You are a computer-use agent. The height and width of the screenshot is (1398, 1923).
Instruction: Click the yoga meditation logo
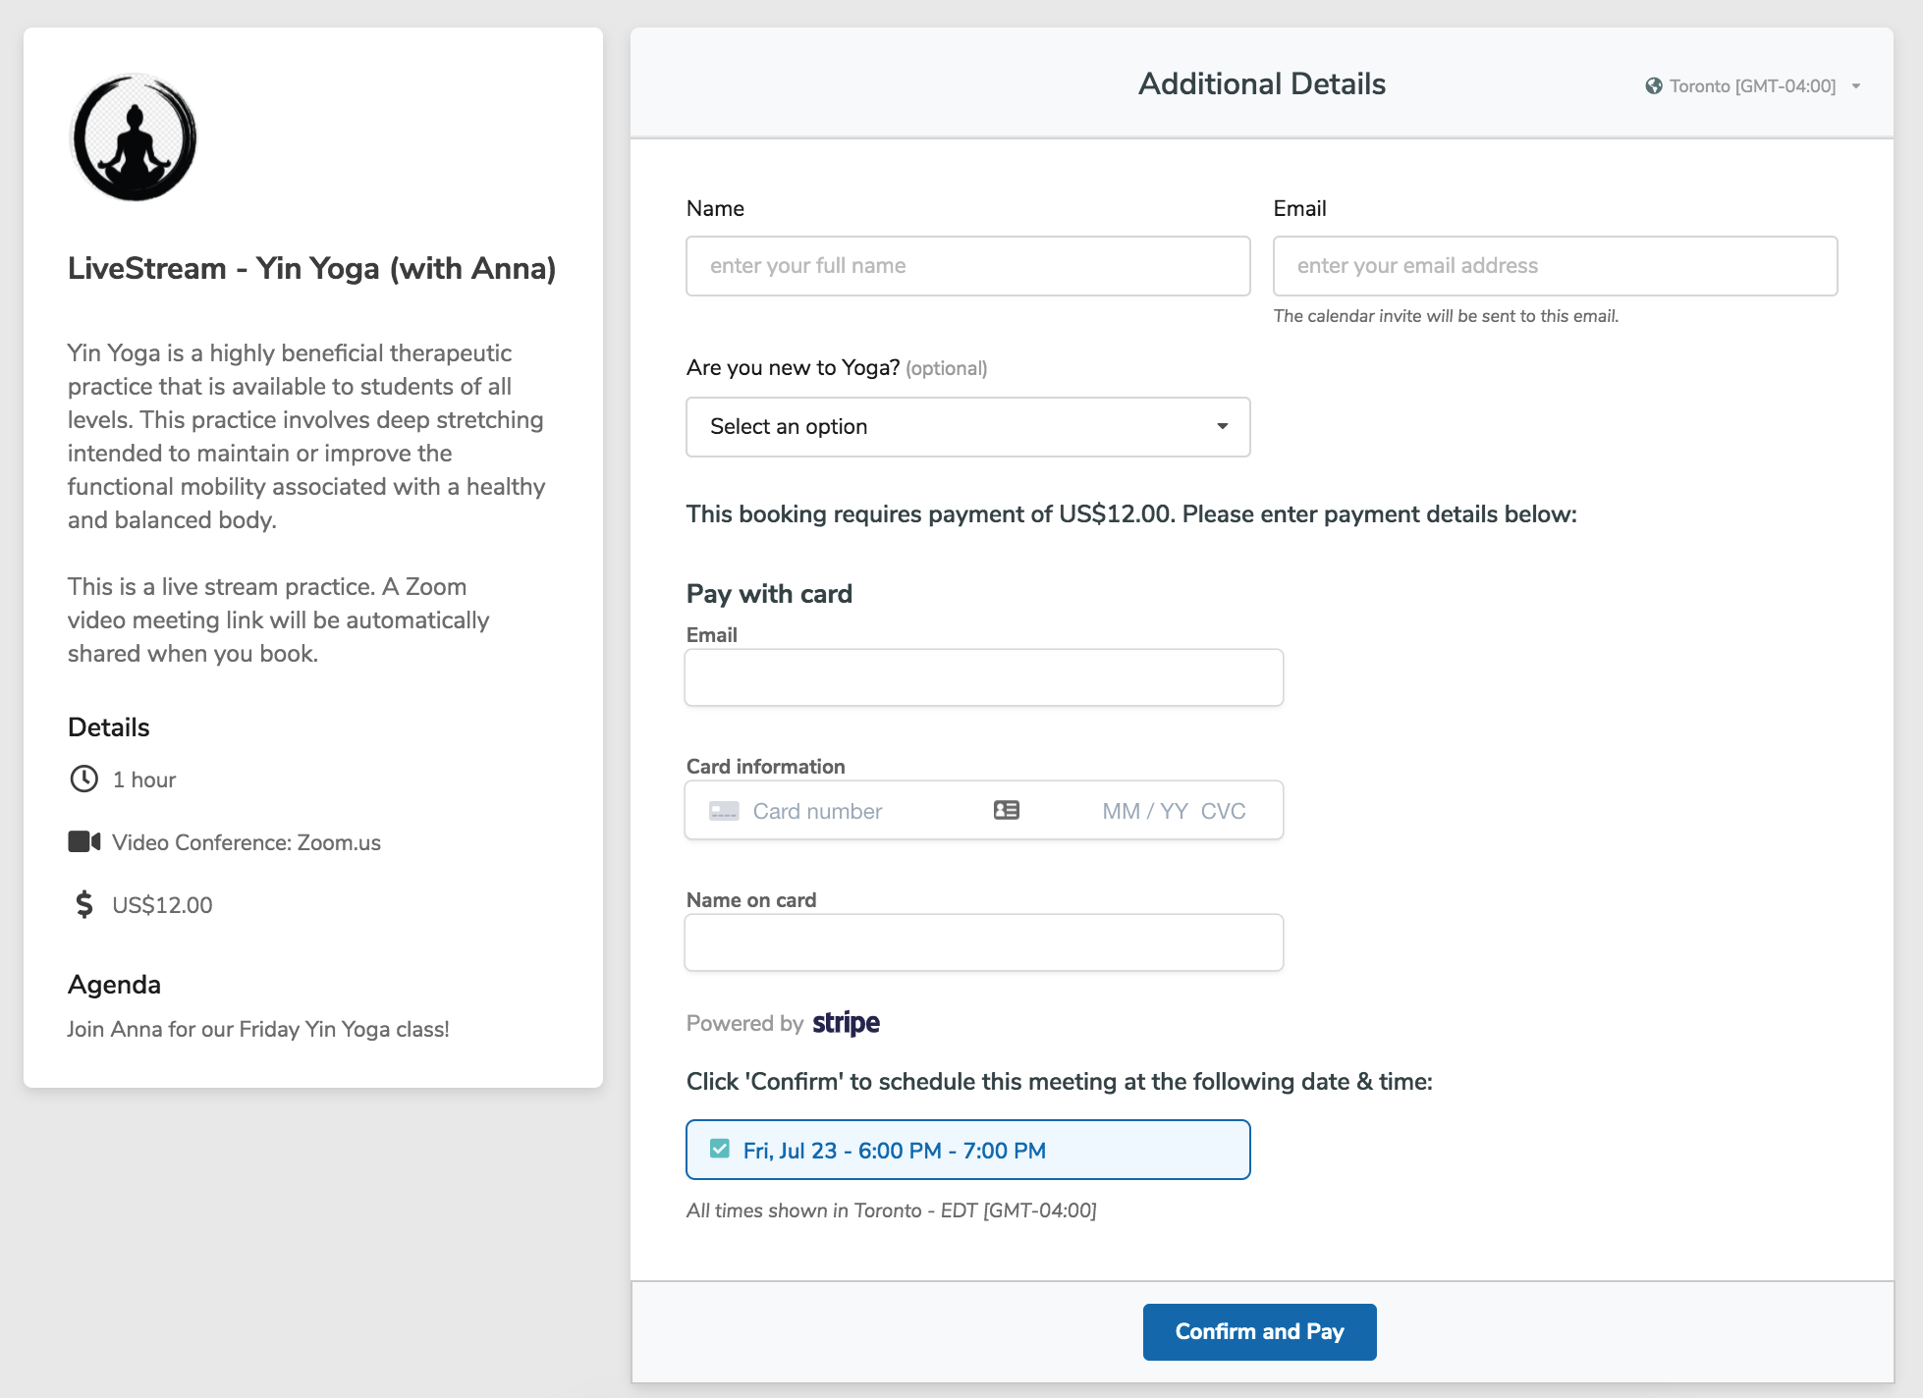point(135,137)
